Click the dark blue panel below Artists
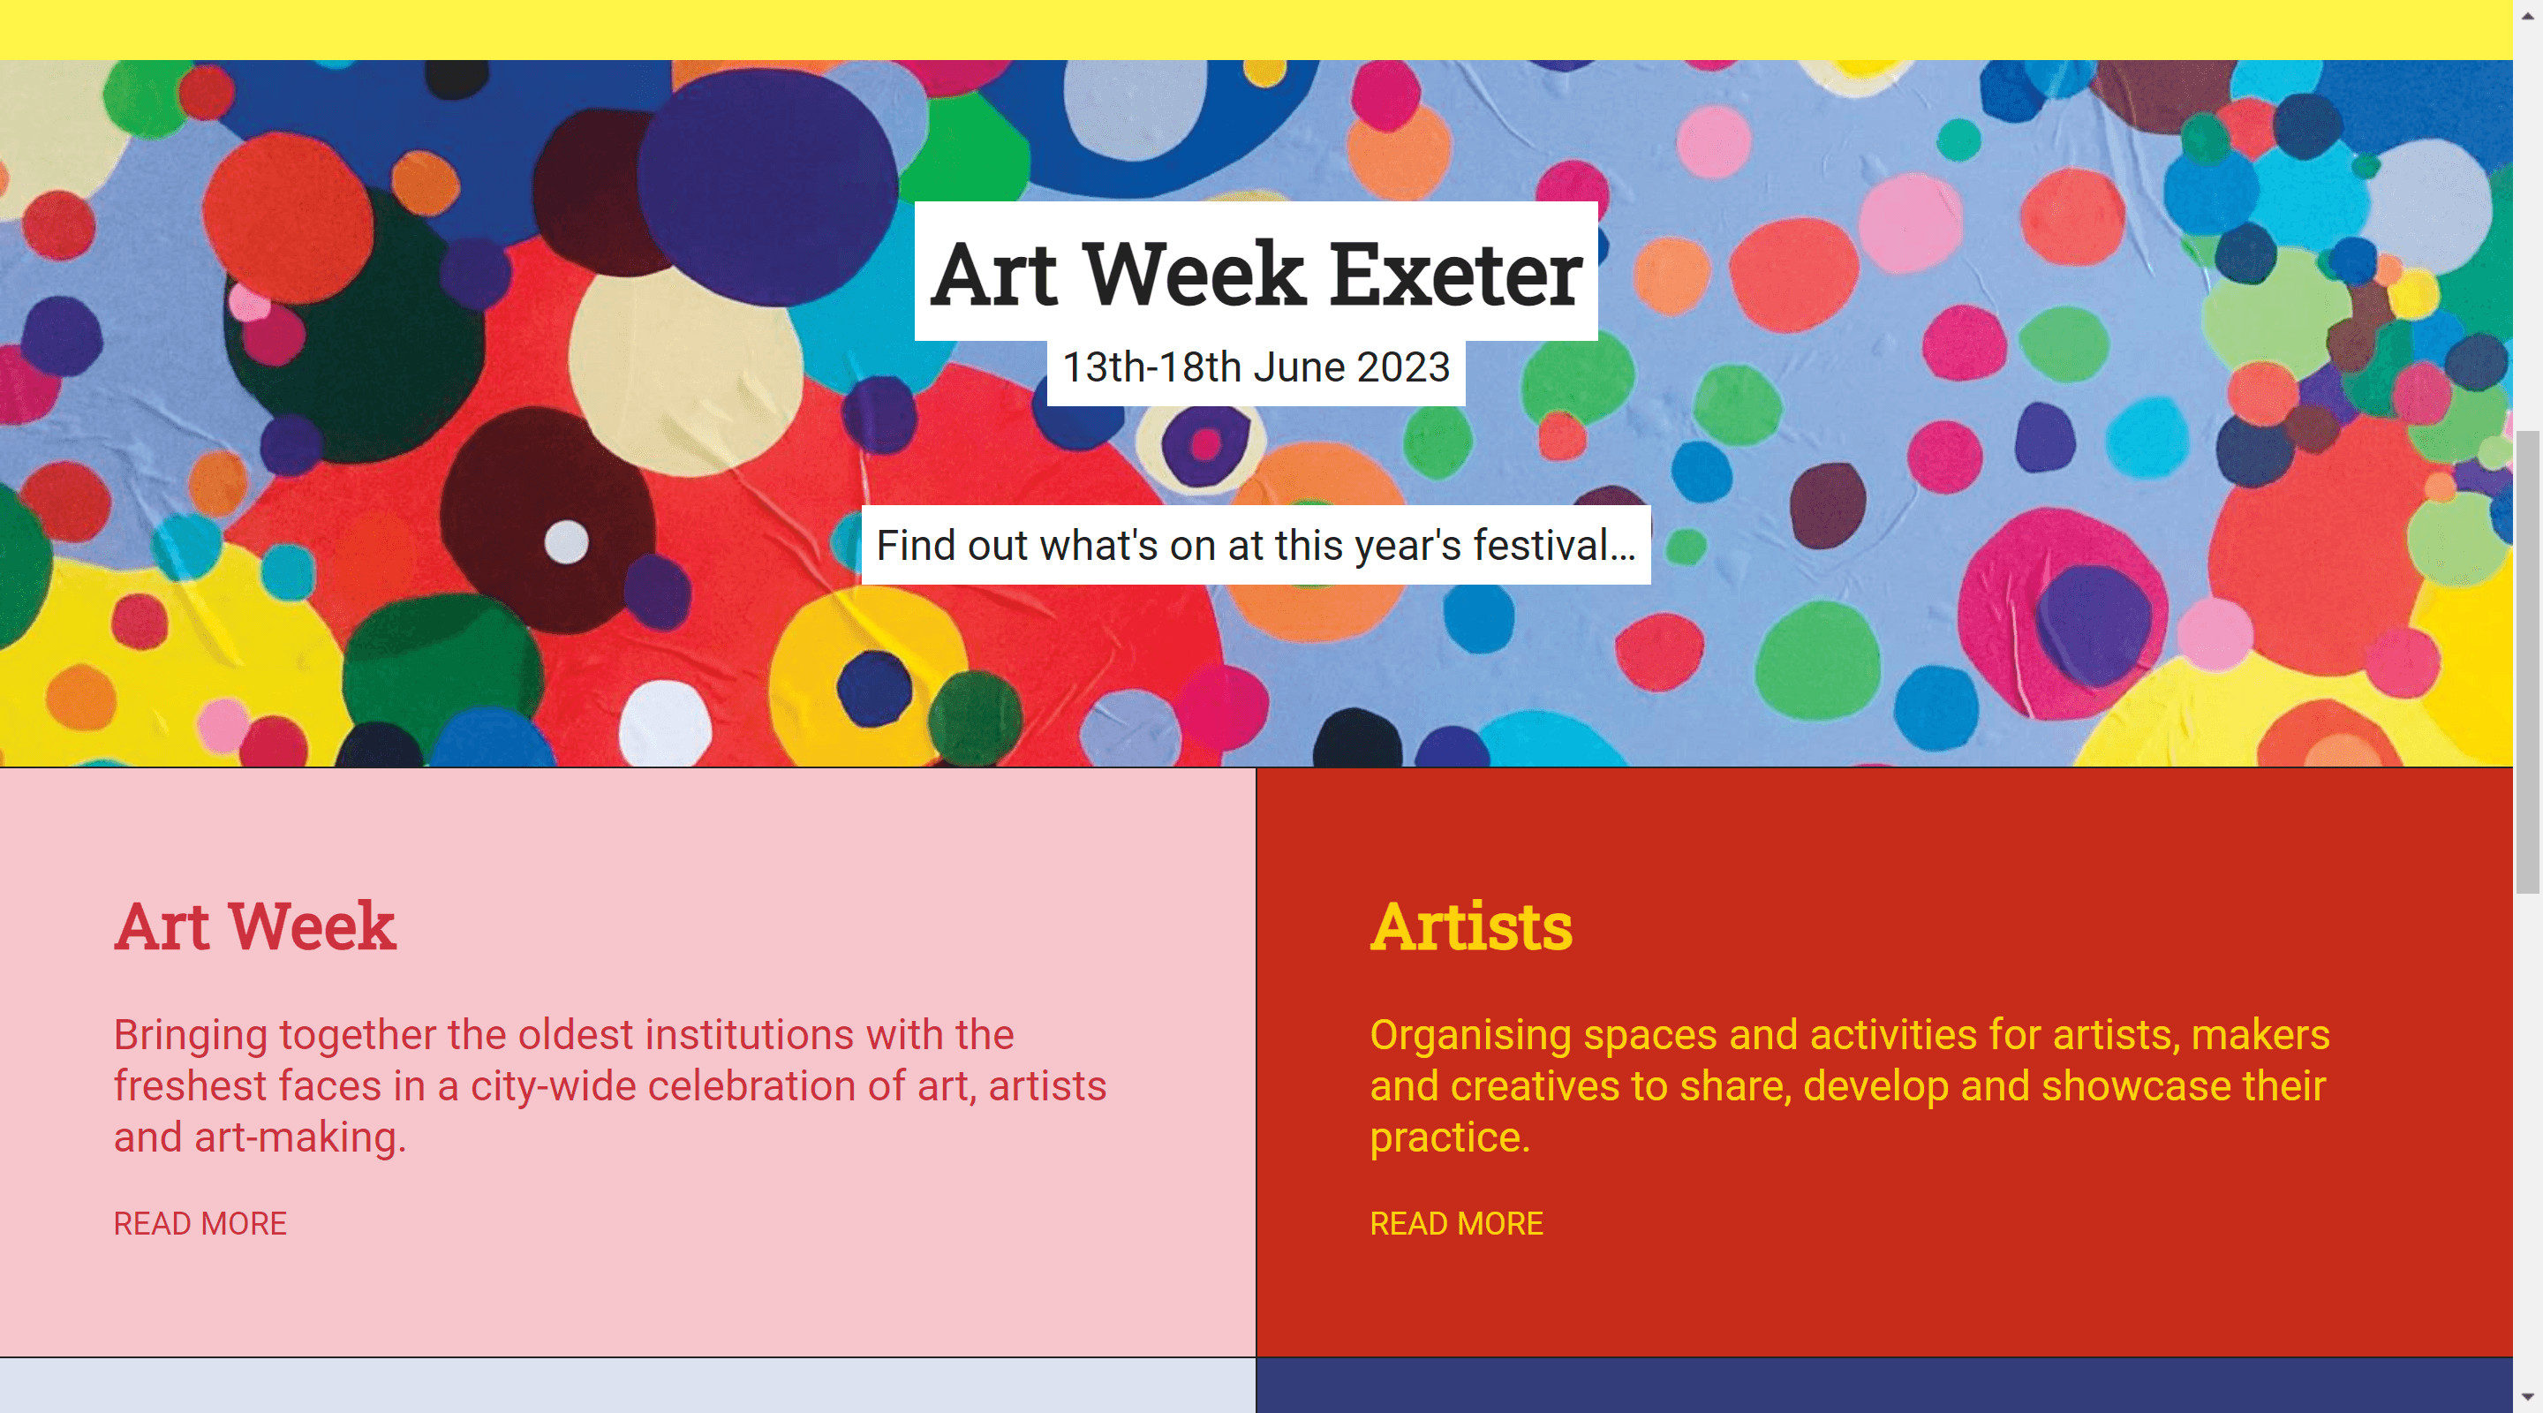The image size is (2543, 1413). point(1883,1387)
